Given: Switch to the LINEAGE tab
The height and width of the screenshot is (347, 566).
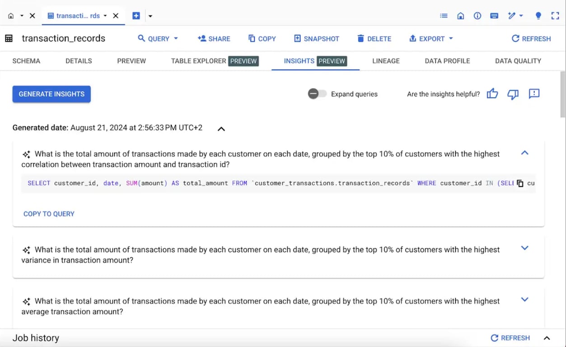Looking at the screenshot, I should 386,61.
